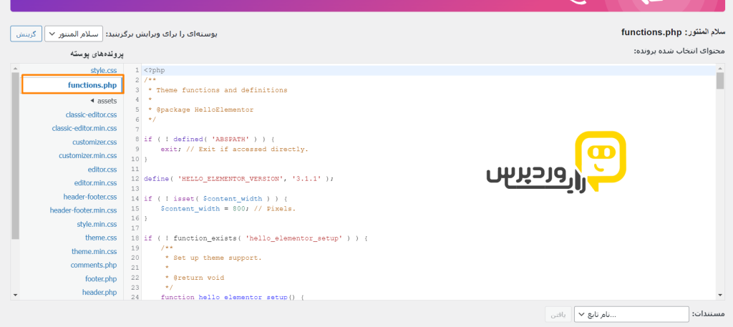Image resolution: width=733 pixels, height=327 pixels.
Task: Open footer.php file
Action: pyautogui.click(x=101, y=279)
